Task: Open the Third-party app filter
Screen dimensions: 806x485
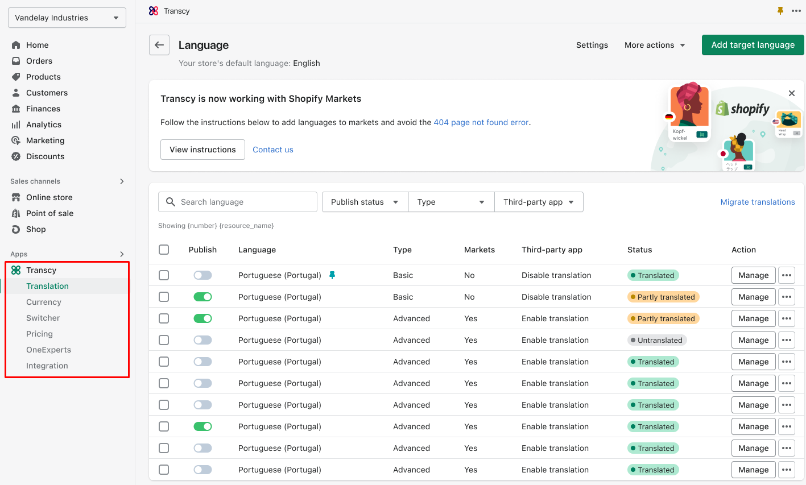Action: pos(539,202)
